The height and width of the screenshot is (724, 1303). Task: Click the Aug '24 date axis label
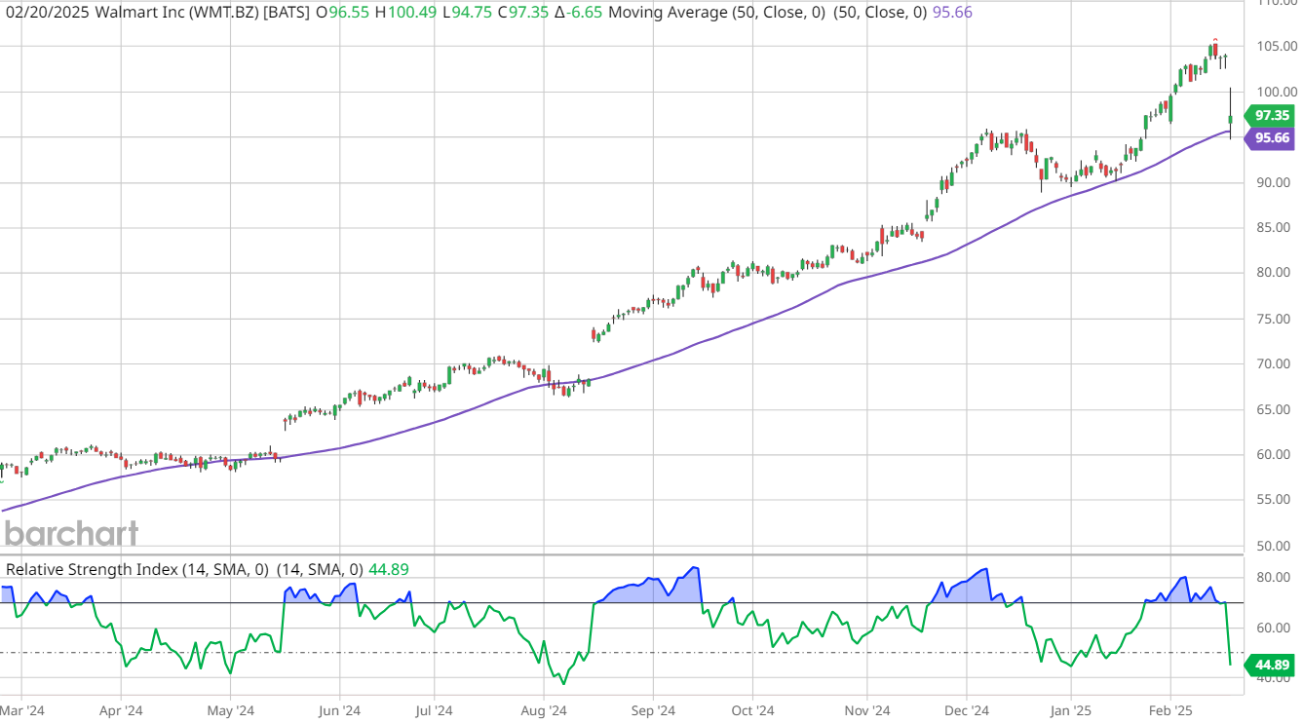[x=544, y=710]
